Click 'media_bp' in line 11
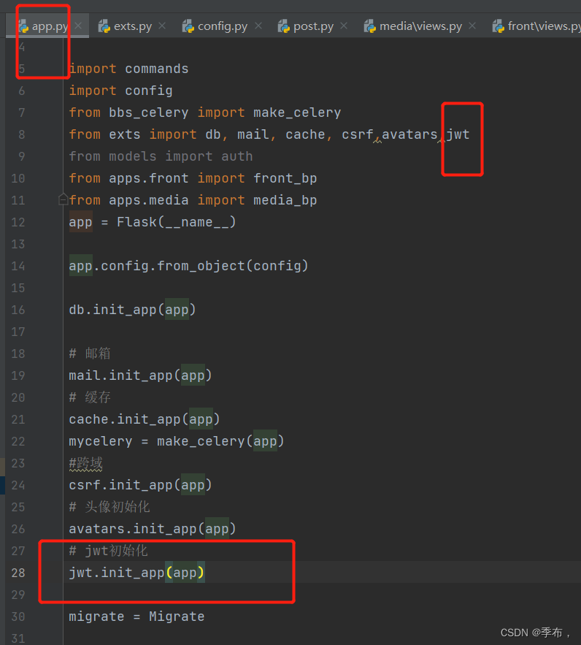The height and width of the screenshot is (645, 581). pyautogui.click(x=285, y=200)
